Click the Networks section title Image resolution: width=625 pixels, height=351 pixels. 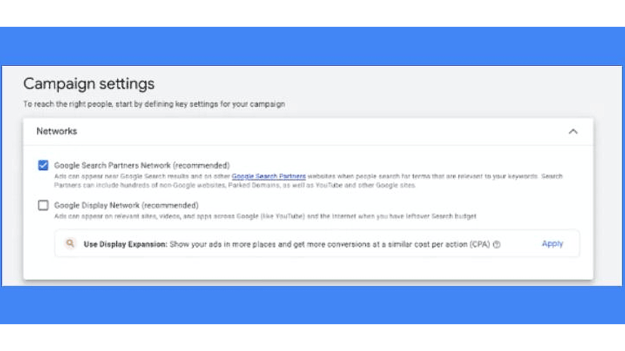[57, 131]
